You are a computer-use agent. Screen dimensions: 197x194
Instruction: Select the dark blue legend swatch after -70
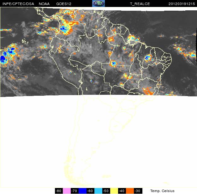click(82, 191)
